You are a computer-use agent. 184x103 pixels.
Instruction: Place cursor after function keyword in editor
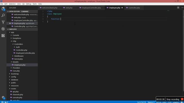tap(61, 19)
